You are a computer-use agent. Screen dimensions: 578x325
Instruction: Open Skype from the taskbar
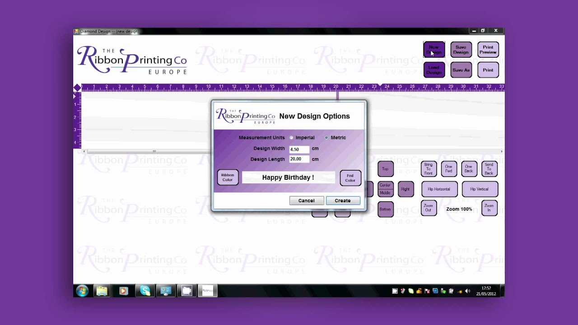(145, 291)
